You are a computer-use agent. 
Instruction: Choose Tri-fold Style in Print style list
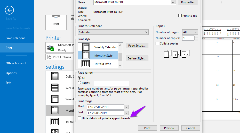98,64
